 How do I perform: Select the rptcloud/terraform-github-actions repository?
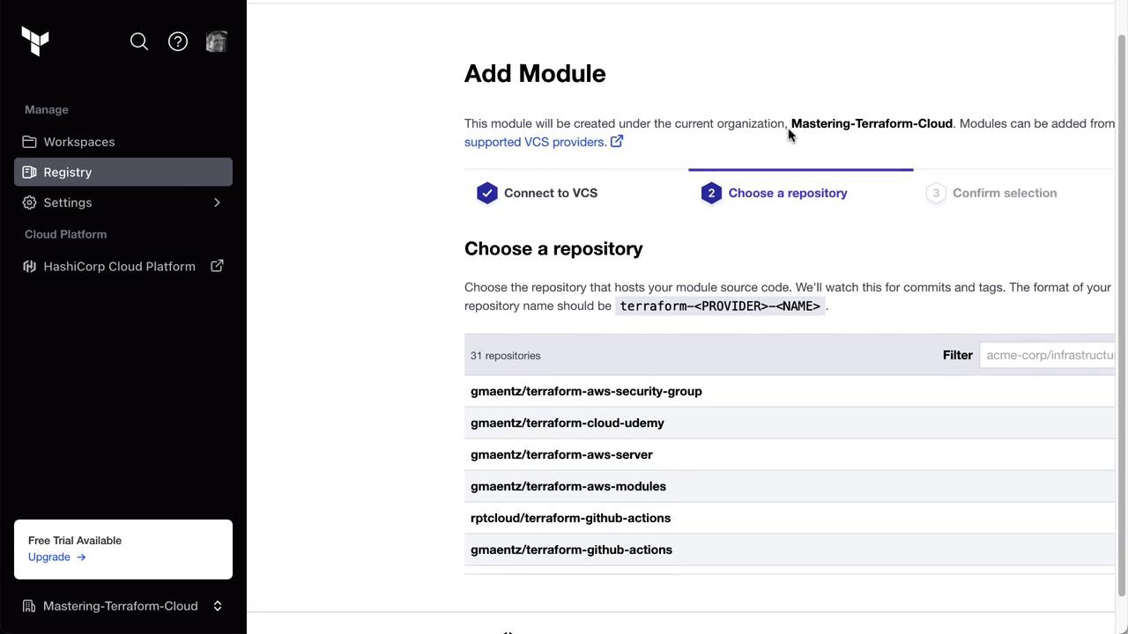coord(570,518)
